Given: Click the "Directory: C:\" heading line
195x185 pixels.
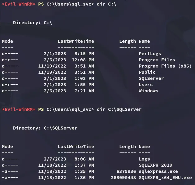Looking at the screenshot, I should pyautogui.click(x=32, y=23).
